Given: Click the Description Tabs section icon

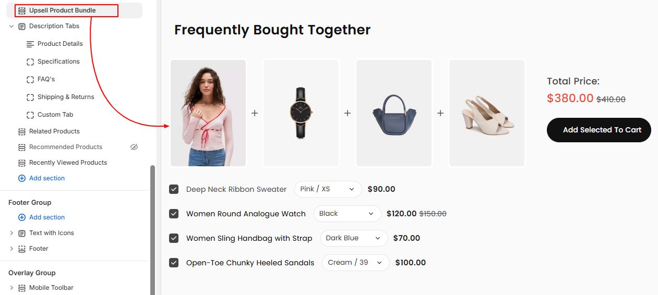Looking at the screenshot, I should [x=22, y=26].
